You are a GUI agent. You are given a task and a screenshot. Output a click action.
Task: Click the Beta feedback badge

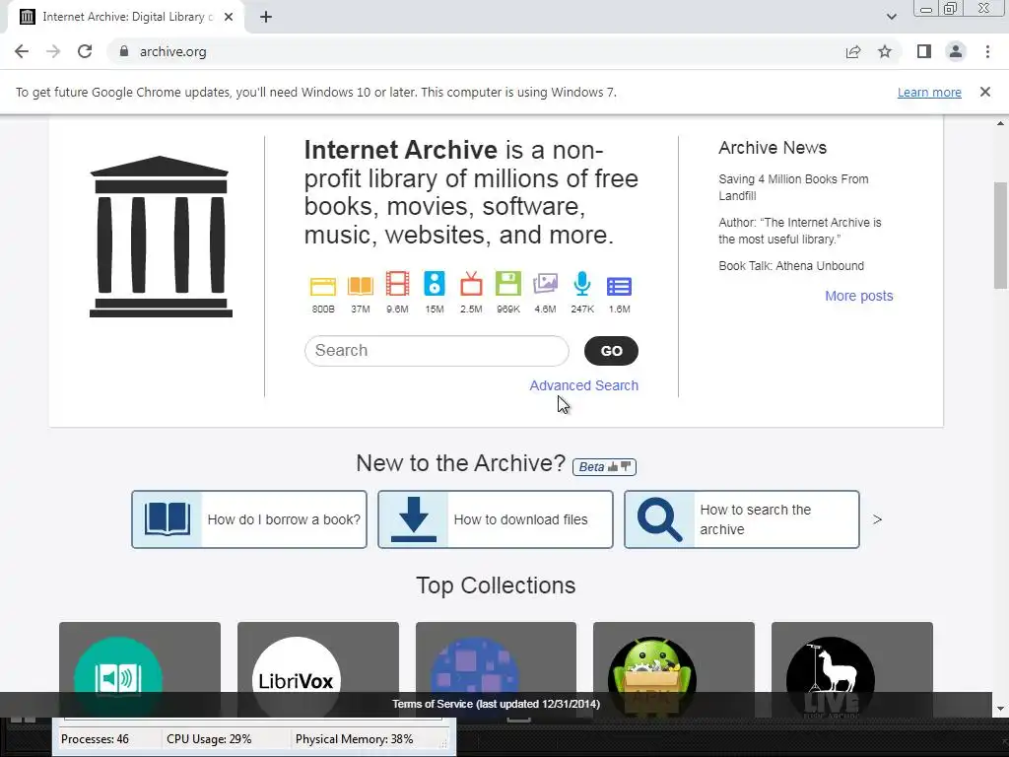[x=604, y=466]
